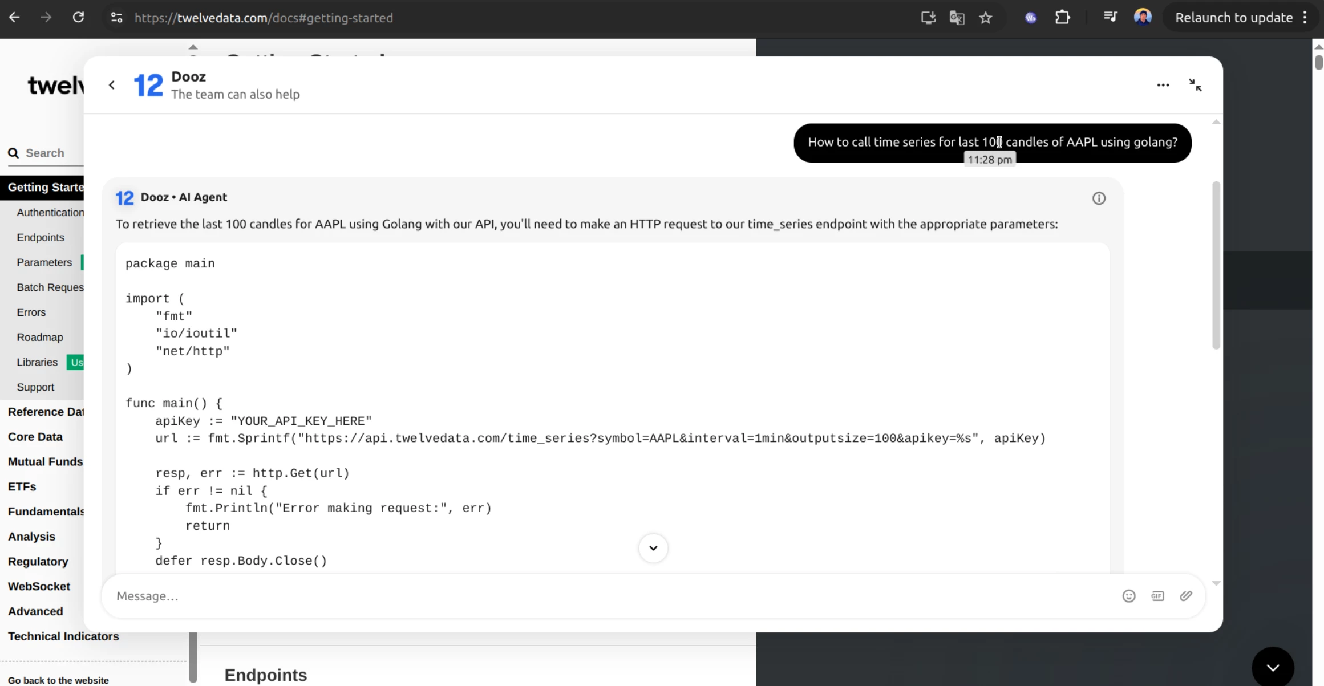Open the Extensions puzzle icon
This screenshot has width=1324, height=686.
1062,18
